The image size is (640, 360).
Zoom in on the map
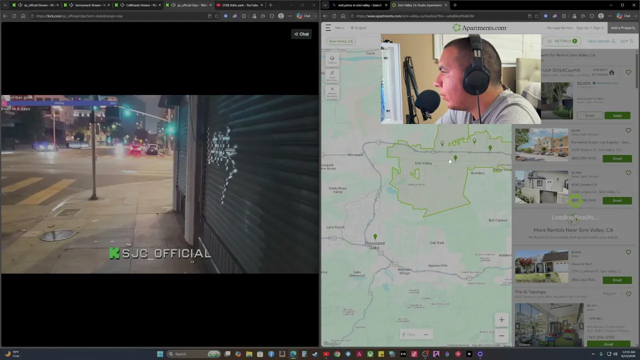pyautogui.click(x=501, y=320)
